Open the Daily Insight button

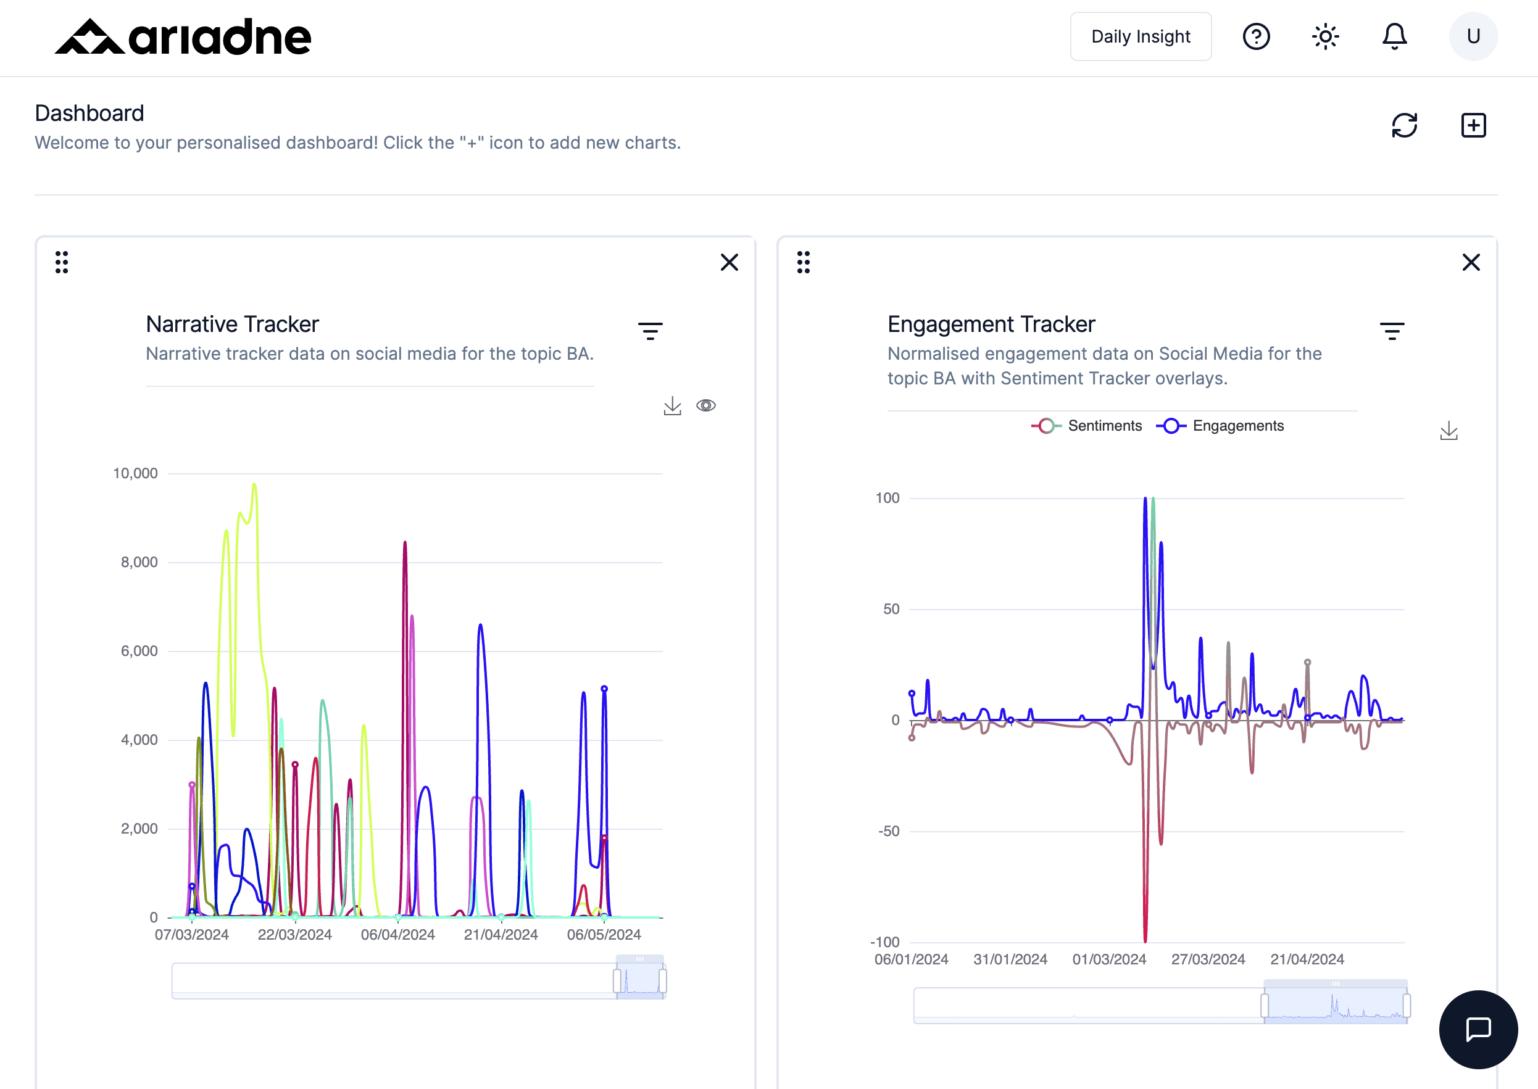click(x=1141, y=36)
